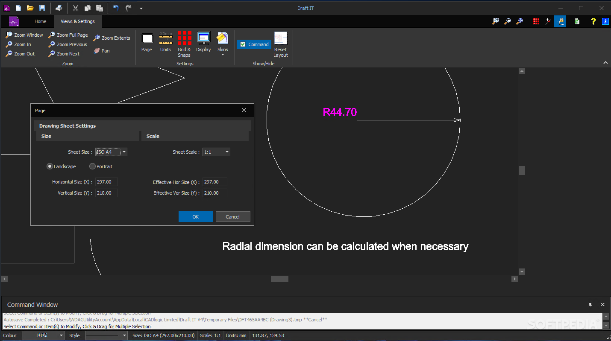The image size is (611, 341).
Task: Select the Portrait orientation radio button
Action: coord(92,166)
